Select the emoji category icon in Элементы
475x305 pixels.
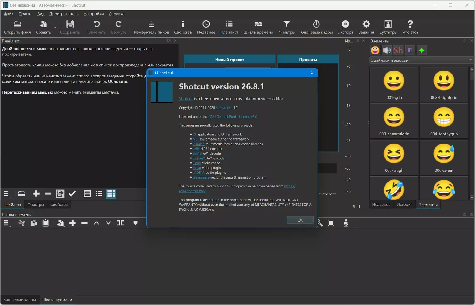(x=375, y=50)
